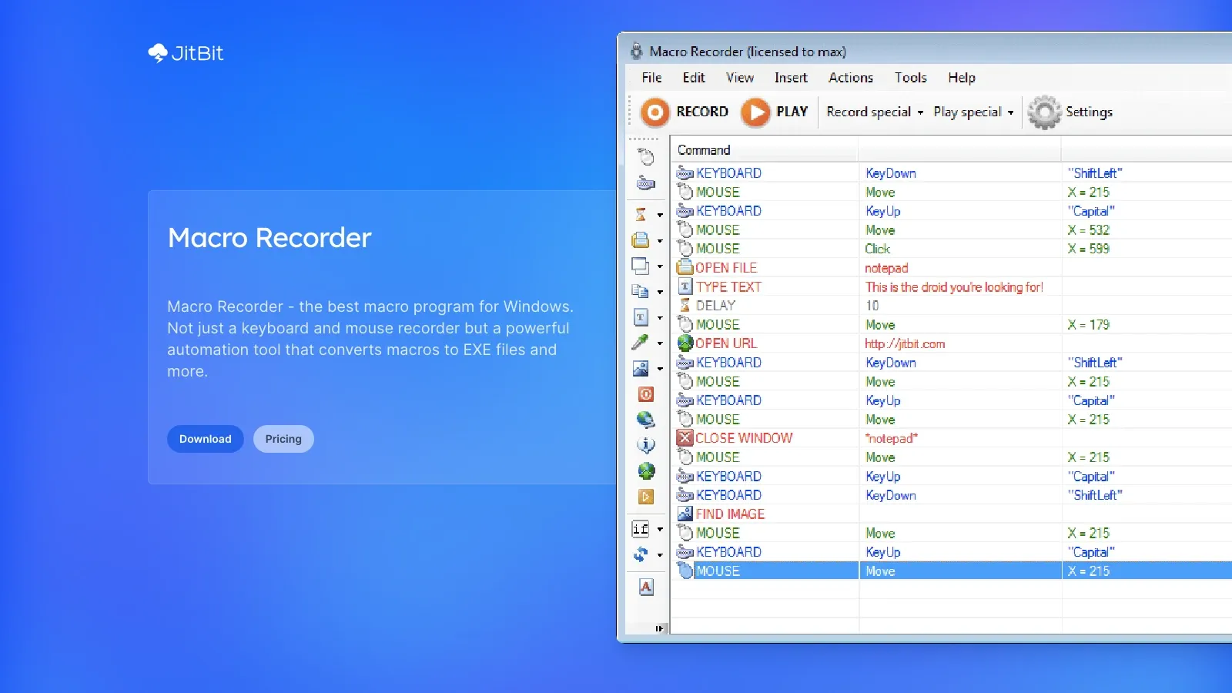
Task: Open the Edit menu
Action: 694,78
